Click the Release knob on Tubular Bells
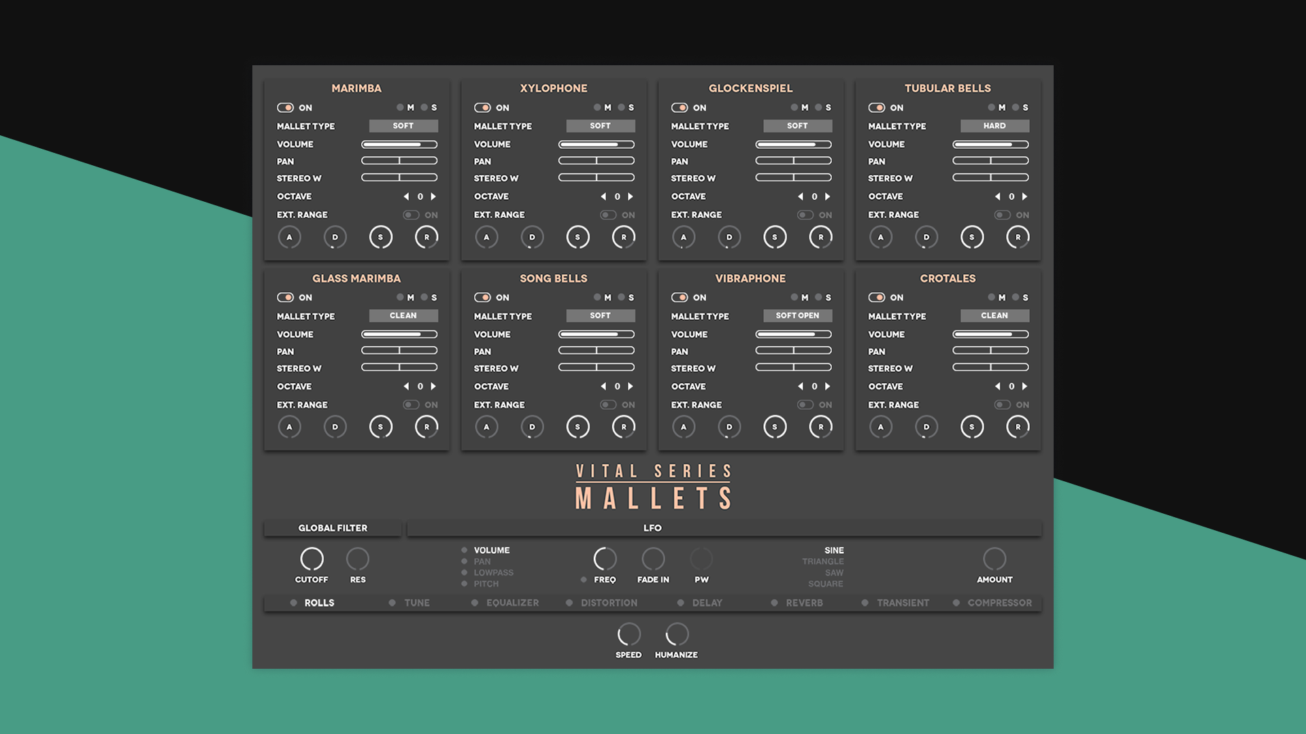 click(x=1018, y=237)
